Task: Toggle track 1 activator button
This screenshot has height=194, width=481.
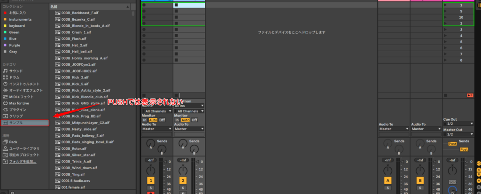Action: point(151,180)
